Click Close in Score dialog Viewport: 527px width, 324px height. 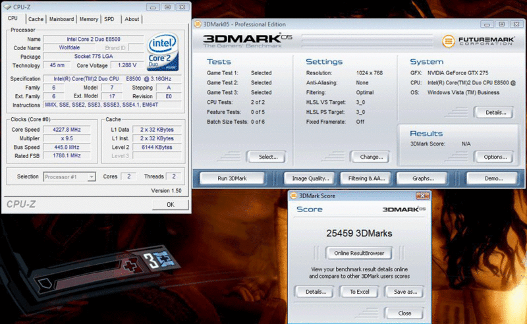pyautogui.click(x=404, y=313)
